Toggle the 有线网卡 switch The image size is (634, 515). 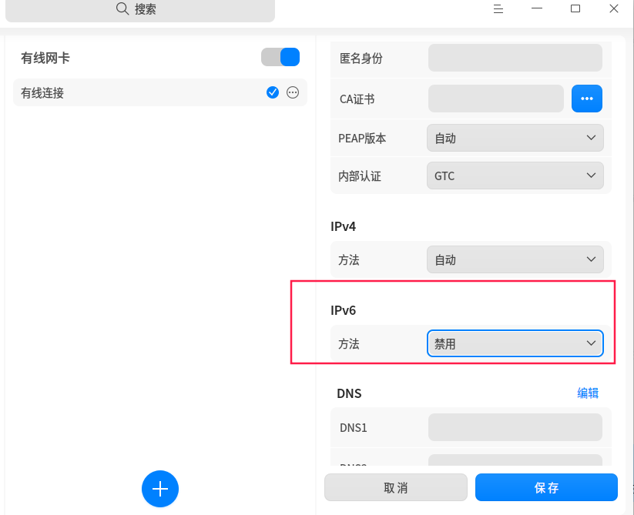click(x=280, y=57)
